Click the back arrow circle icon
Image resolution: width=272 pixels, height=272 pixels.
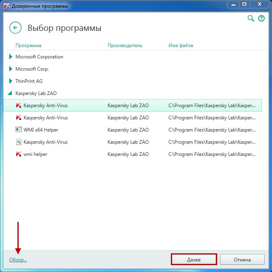15,28
